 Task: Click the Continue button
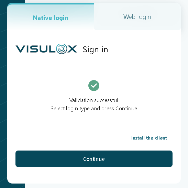pos(94,159)
